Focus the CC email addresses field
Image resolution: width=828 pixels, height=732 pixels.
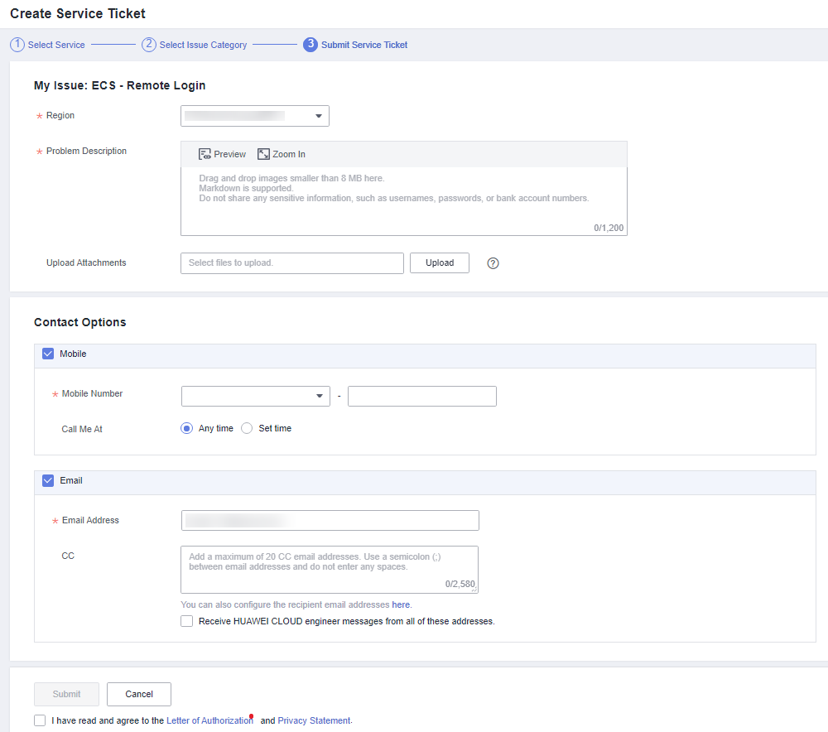click(x=329, y=568)
